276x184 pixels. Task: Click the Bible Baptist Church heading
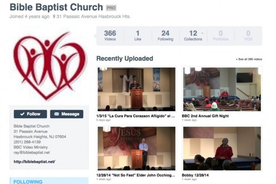[x=56, y=7]
